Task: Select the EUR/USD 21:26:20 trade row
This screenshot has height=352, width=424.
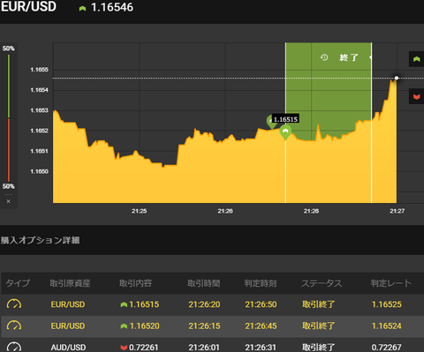Action: (x=212, y=304)
